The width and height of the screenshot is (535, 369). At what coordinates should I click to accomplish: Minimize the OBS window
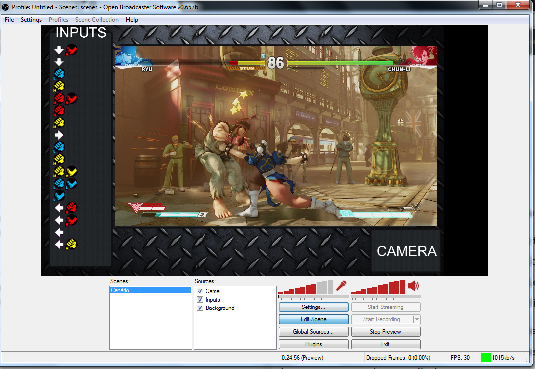click(485, 5)
